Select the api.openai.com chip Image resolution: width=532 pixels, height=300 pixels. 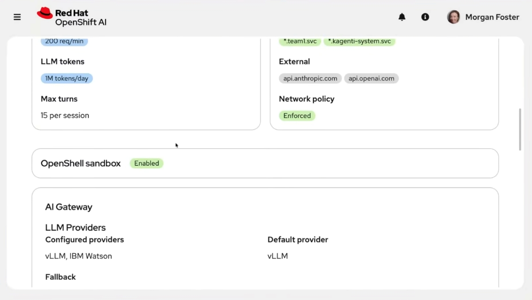coord(372,78)
